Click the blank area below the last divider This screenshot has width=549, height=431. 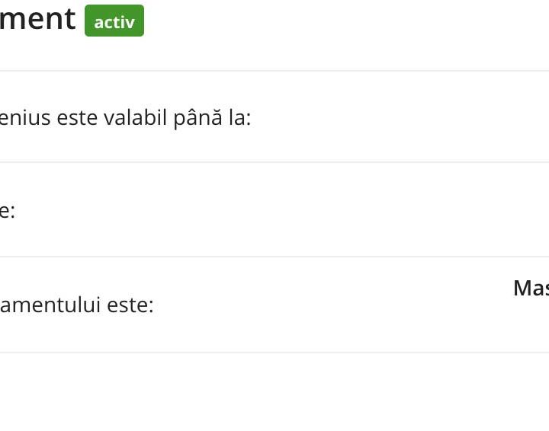tap(274, 392)
